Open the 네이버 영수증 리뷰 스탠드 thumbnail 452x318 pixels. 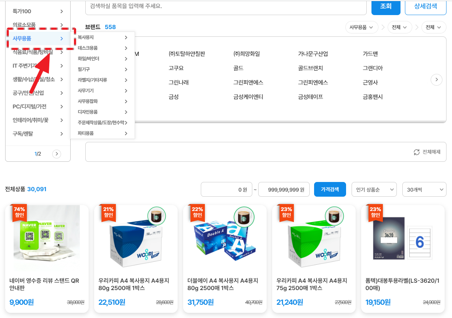(x=47, y=239)
